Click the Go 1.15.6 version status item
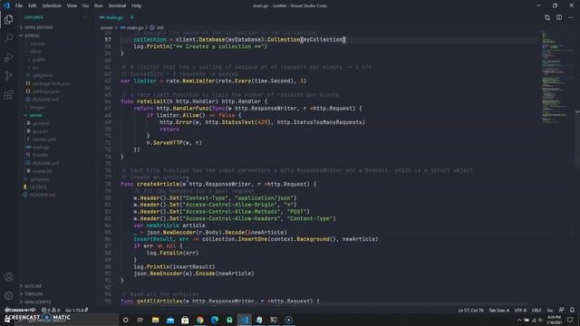Screen dimensions: 580x326 coord(76,310)
